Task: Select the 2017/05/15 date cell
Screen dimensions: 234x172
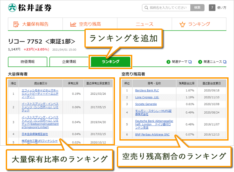Action: click(x=98, y=107)
